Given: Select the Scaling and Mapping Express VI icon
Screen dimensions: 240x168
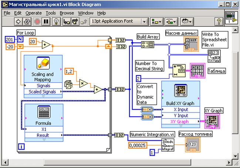Looking at the screenshot, I should [x=43, y=63].
